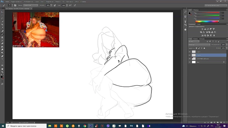Hide the Фон background layer
This screenshot has height=128, width=228.
pyautogui.click(x=190, y=62)
